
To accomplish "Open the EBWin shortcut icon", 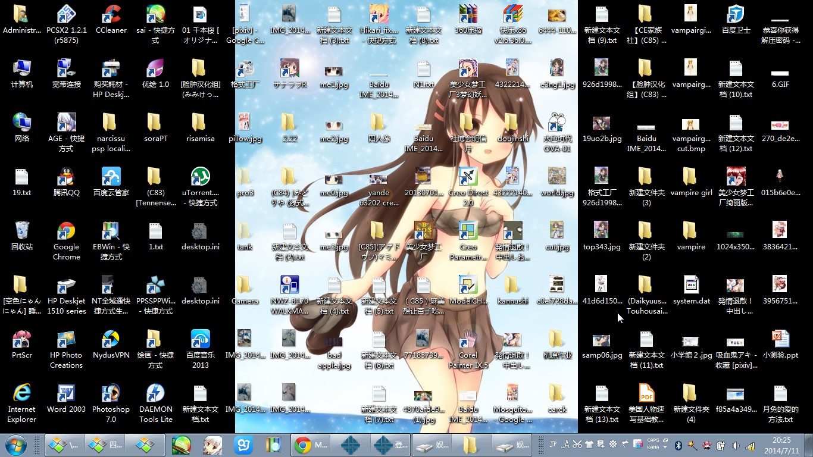I will [x=111, y=230].
